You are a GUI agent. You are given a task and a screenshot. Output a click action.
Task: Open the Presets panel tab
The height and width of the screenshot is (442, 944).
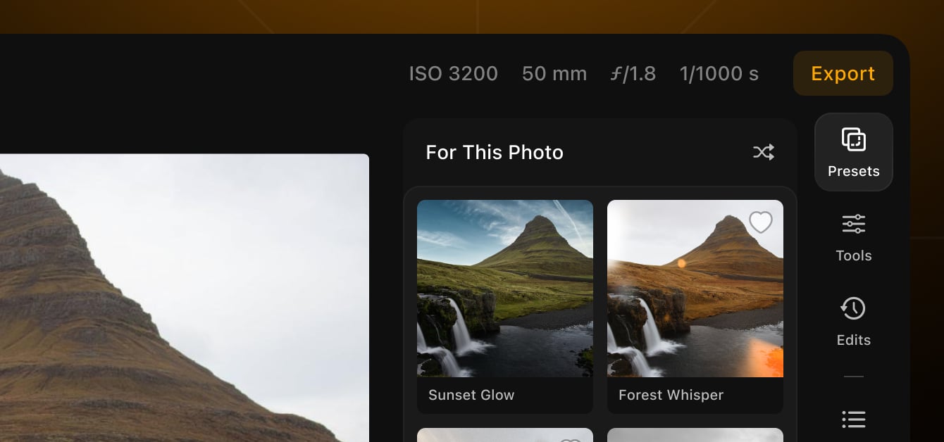coord(853,152)
